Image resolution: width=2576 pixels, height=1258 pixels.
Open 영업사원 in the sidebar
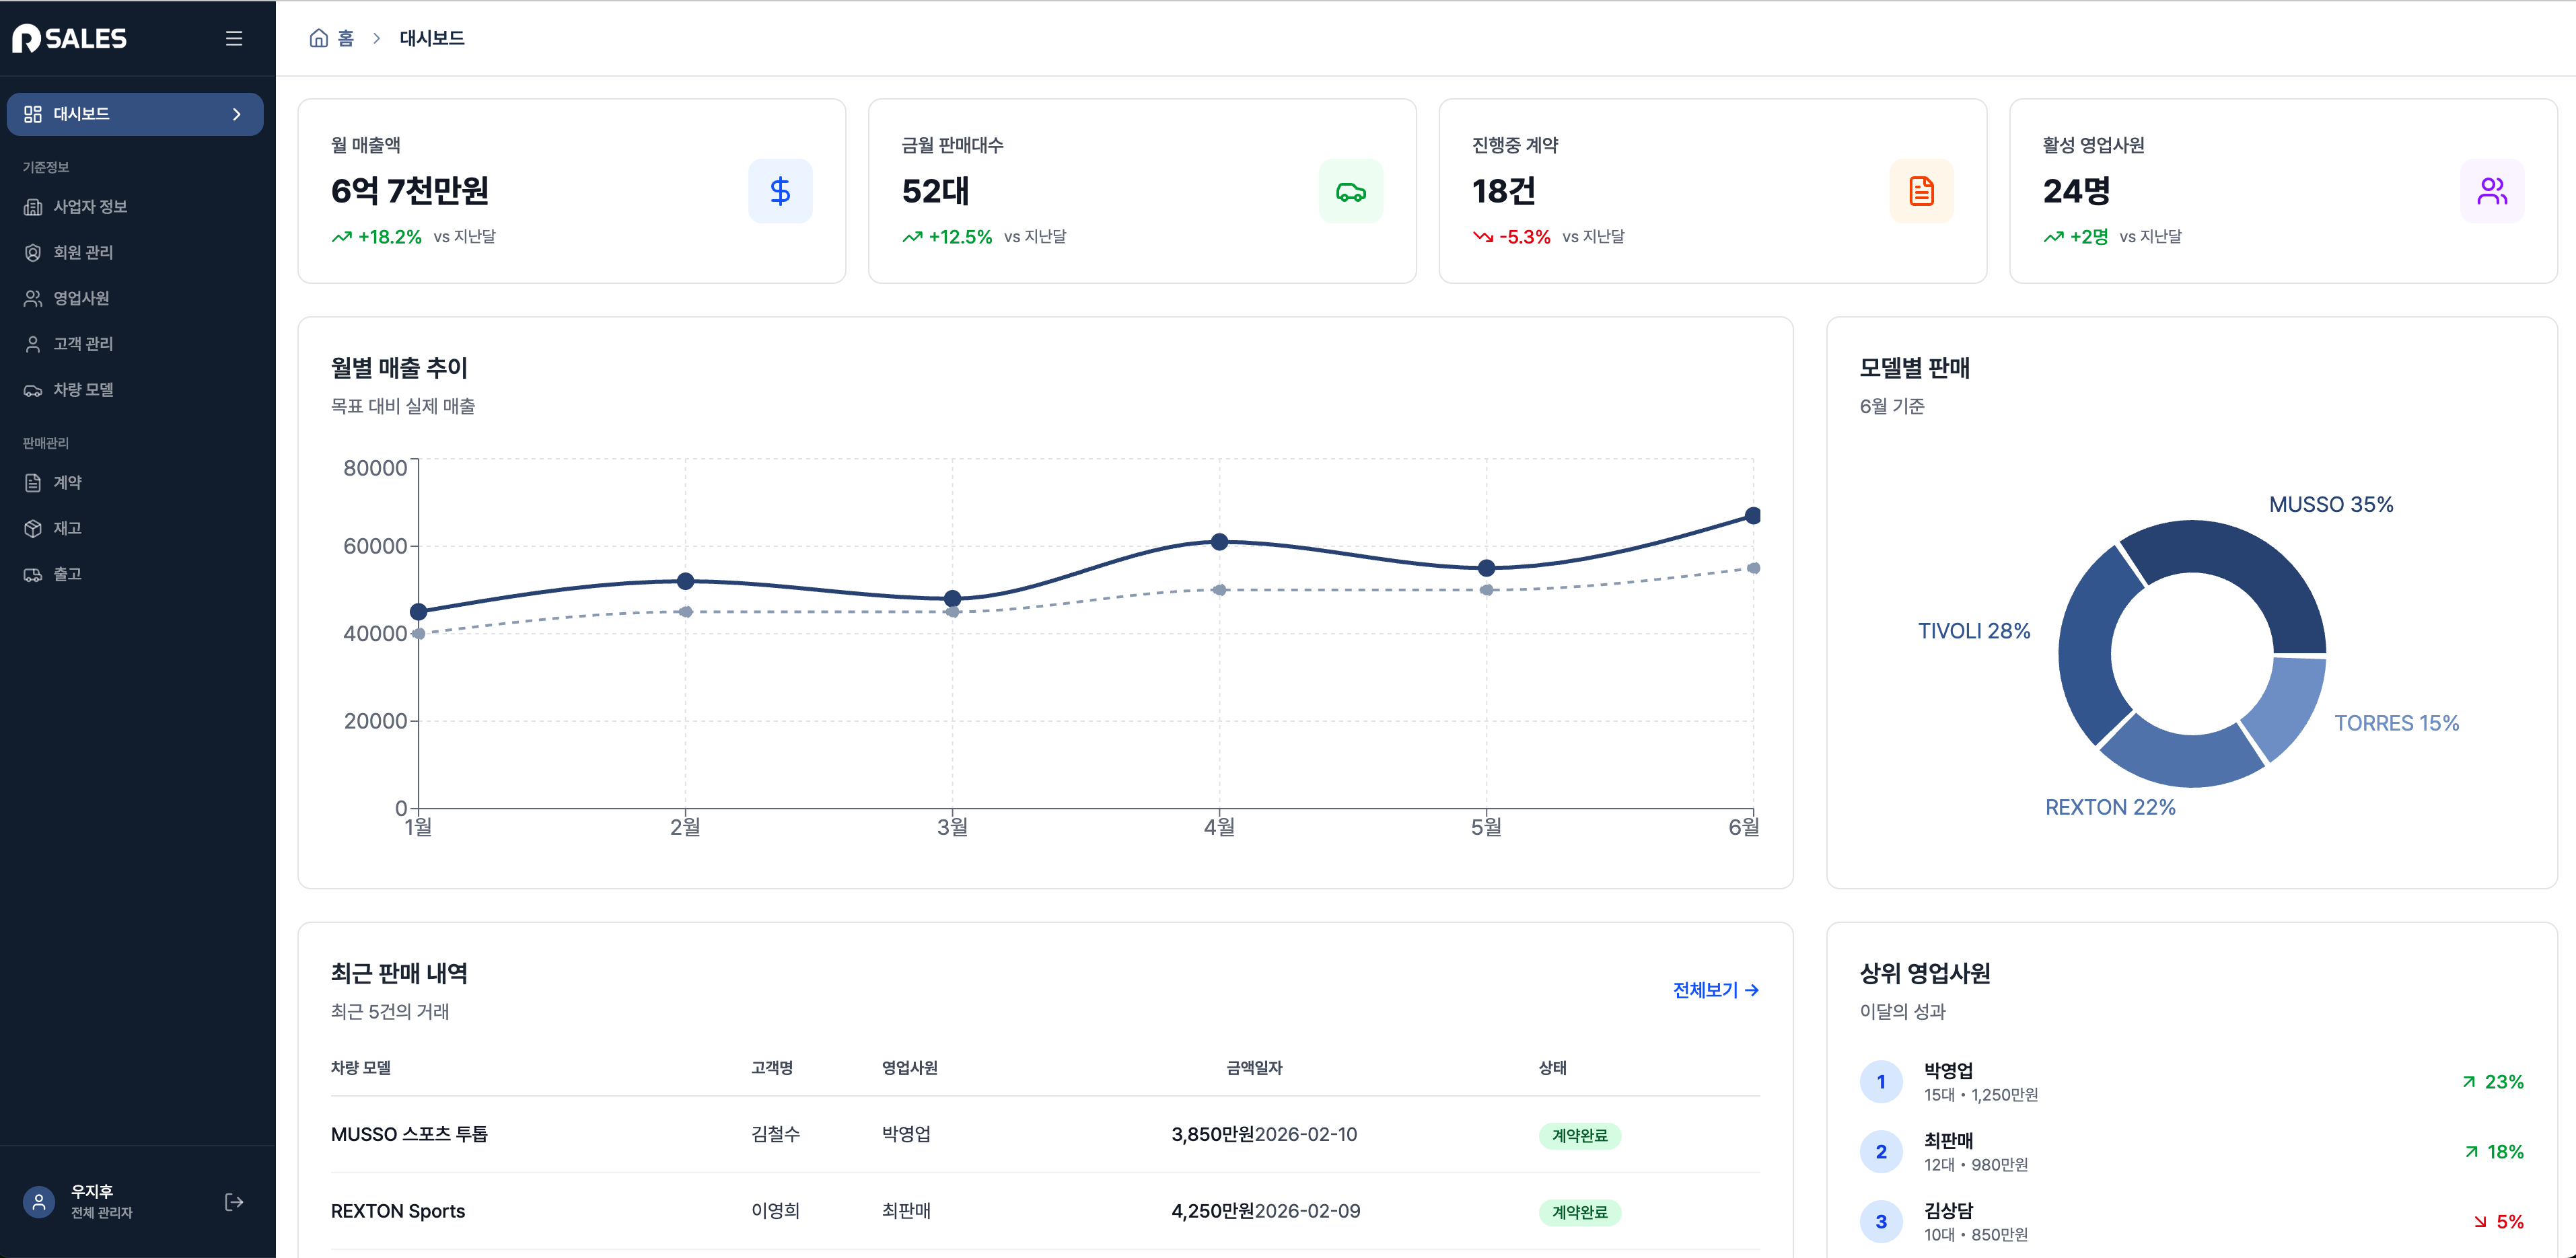135,298
